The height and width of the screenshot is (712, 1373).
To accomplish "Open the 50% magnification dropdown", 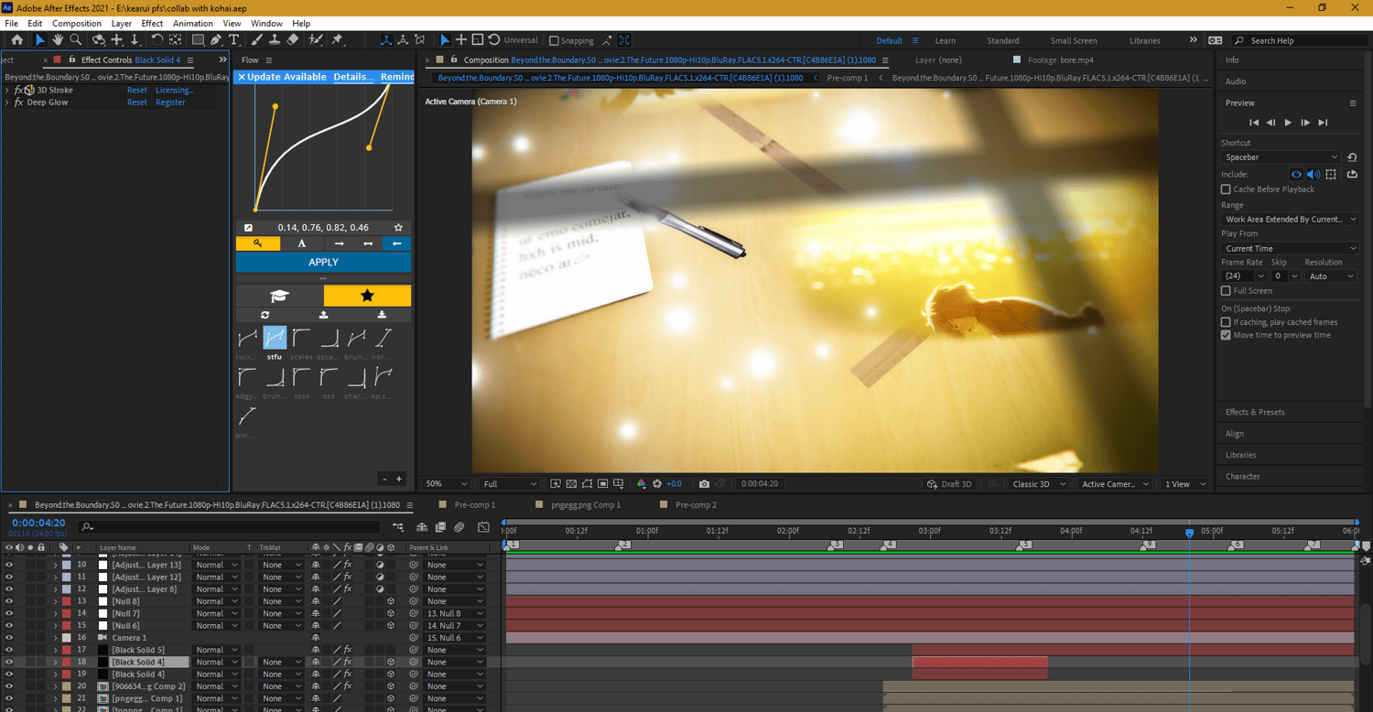I will pos(446,484).
